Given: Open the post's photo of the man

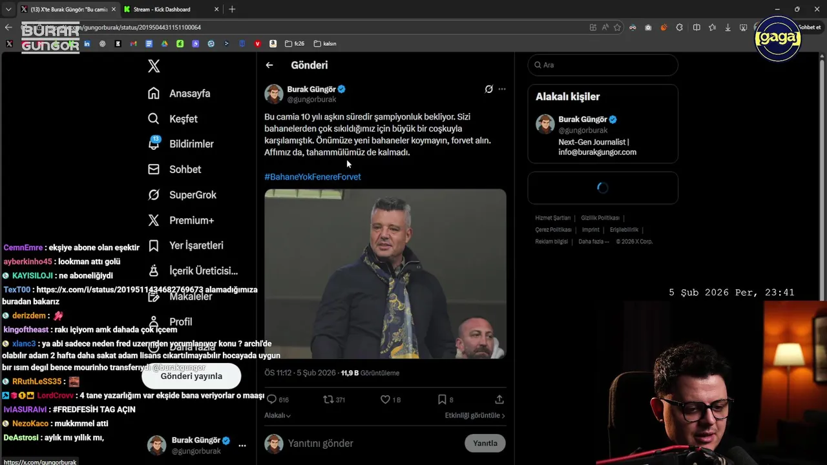Looking at the screenshot, I should [385, 274].
